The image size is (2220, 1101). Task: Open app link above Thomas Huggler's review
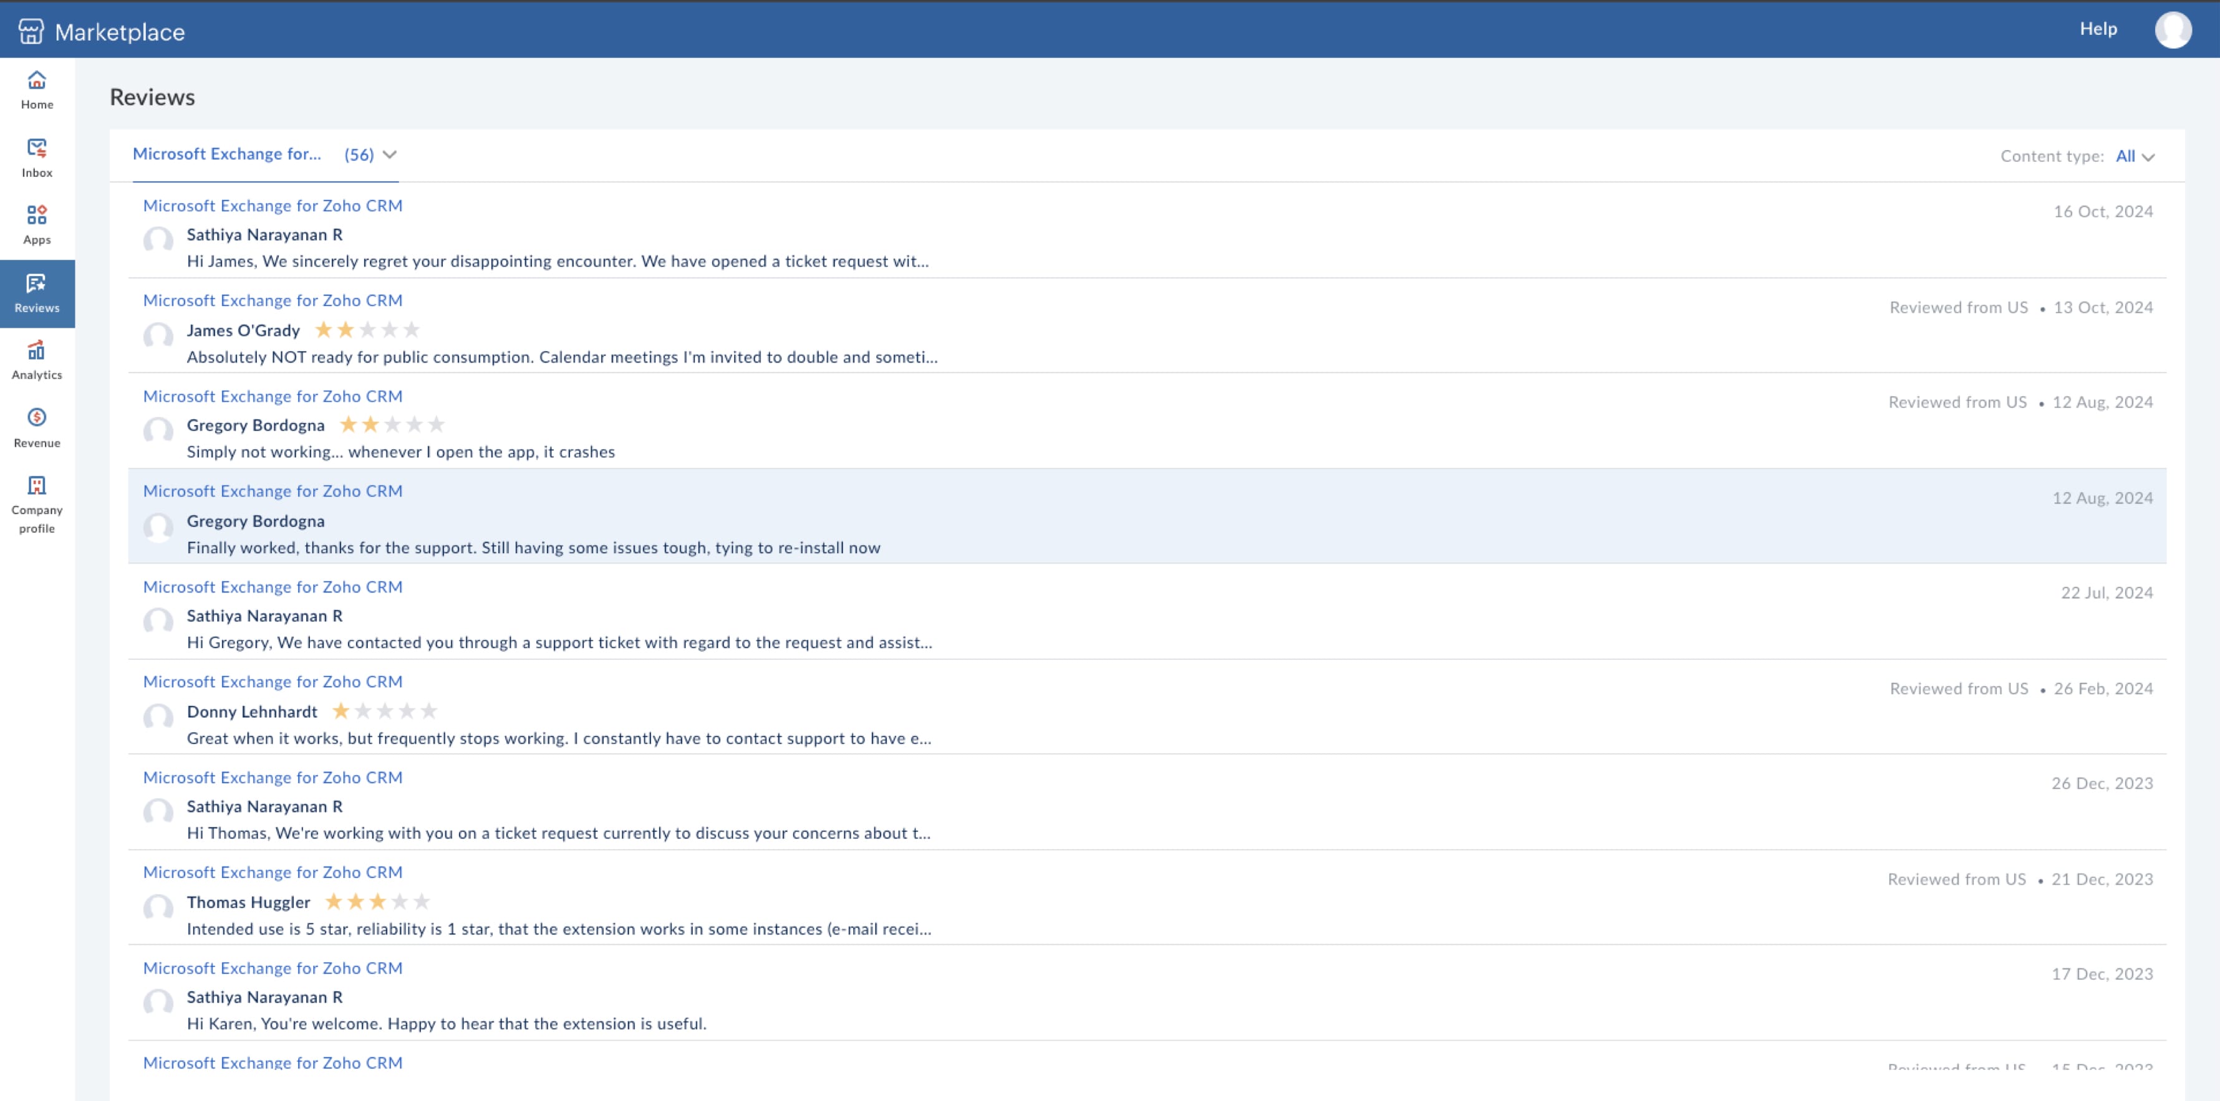pyautogui.click(x=273, y=872)
